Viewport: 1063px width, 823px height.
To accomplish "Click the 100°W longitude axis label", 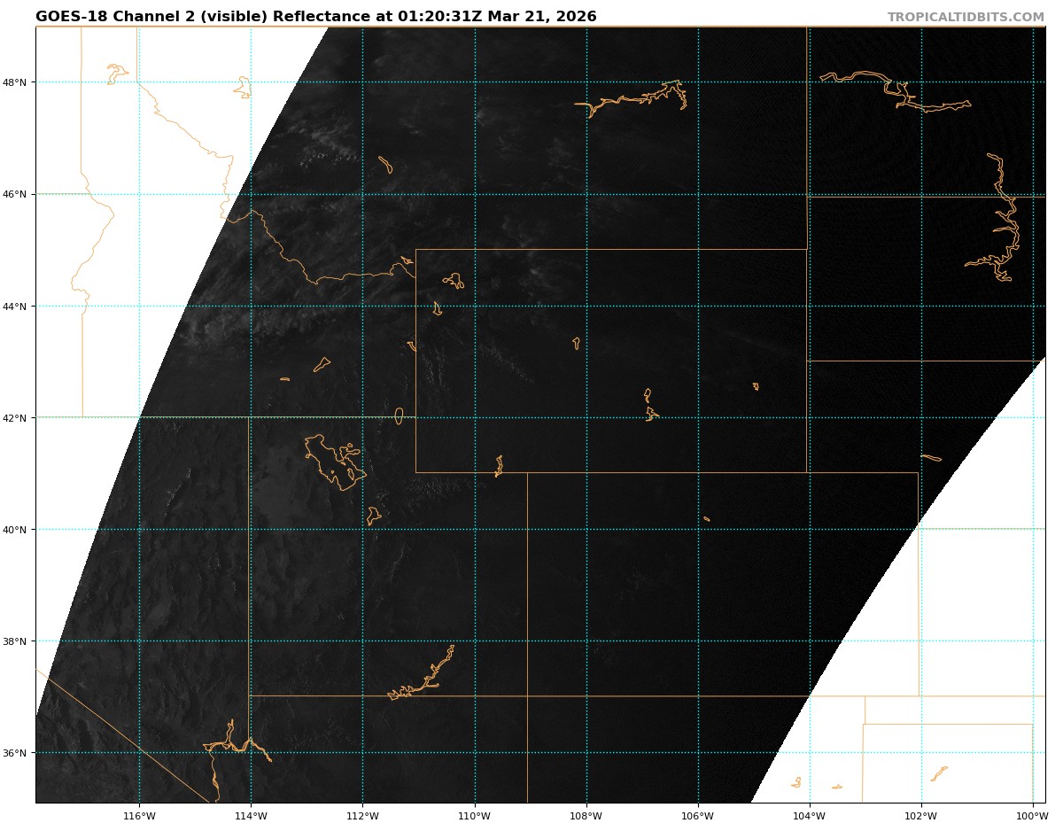I will tap(1032, 815).
